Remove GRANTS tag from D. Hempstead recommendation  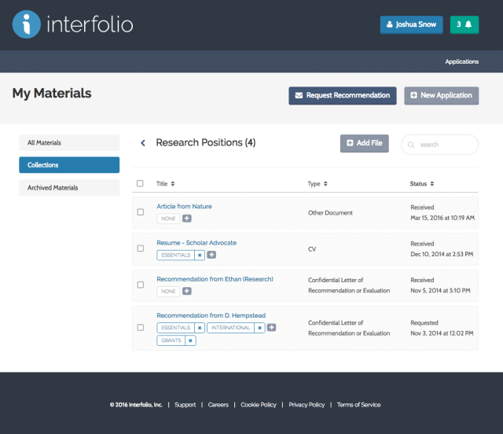coord(190,340)
